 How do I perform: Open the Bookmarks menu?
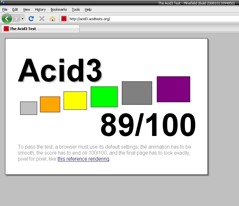coord(59,9)
